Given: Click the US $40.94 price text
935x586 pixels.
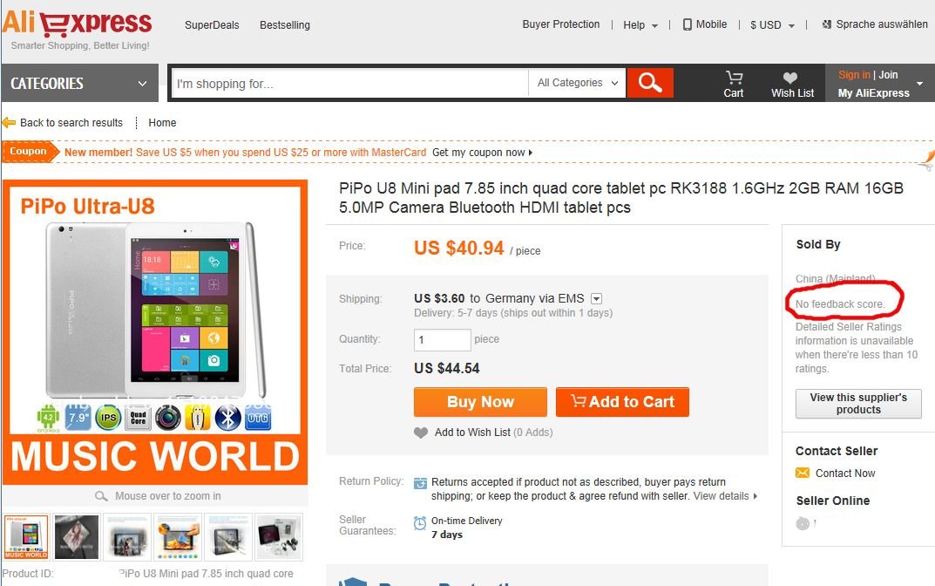Looking at the screenshot, I should tap(459, 248).
